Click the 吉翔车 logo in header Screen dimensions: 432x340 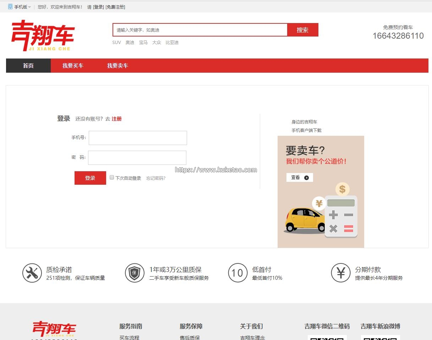43,35
